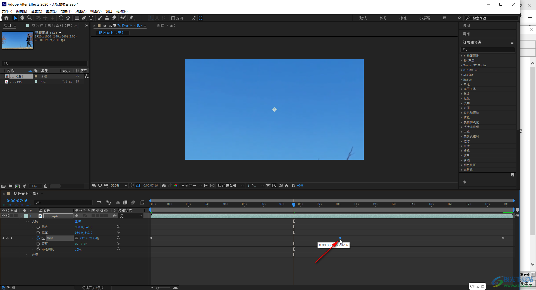Select the Puppet Pin tool
Viewport: 536px width, 290px height.
(x=131, y=18)
